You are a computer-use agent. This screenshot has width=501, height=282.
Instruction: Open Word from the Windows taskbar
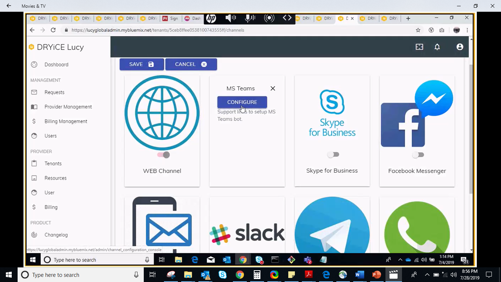[x=359, y=275]
